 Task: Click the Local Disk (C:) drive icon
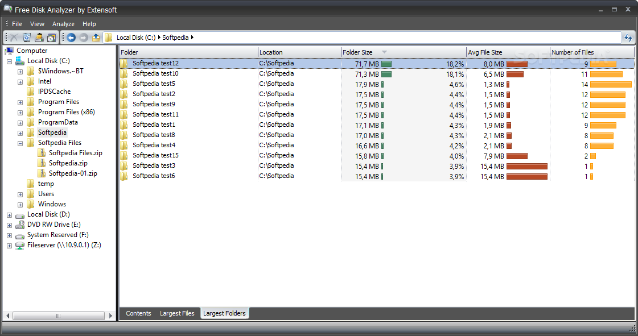point(20,60)
